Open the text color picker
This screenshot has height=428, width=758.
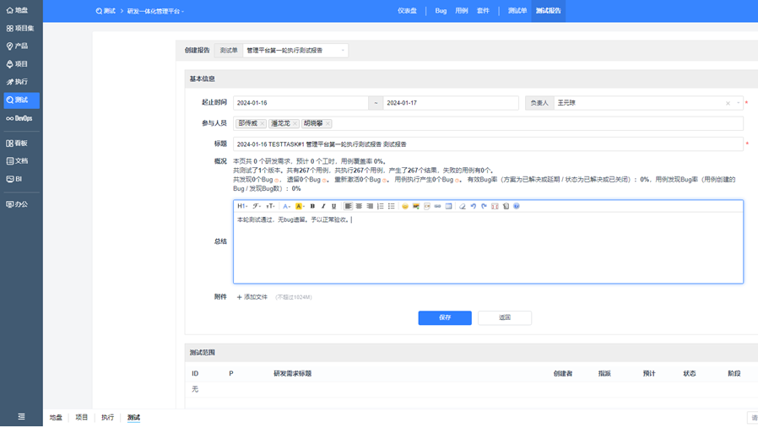[x=287, y=206]
